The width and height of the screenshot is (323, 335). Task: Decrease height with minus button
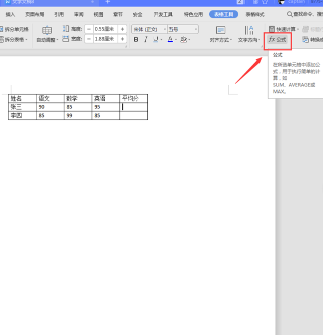(x=89, y=29)
